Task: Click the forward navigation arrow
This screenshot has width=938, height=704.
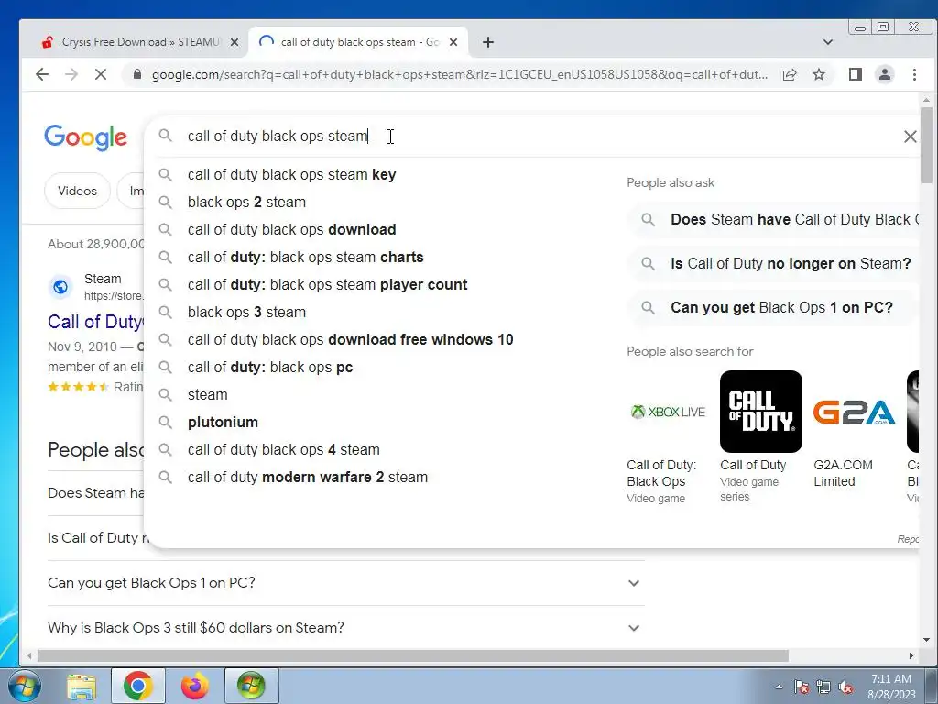Action: point(71,74)
